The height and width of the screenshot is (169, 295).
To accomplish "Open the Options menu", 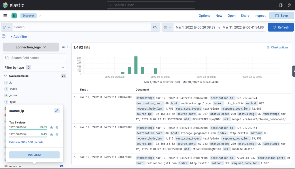I will pos(204,16).
